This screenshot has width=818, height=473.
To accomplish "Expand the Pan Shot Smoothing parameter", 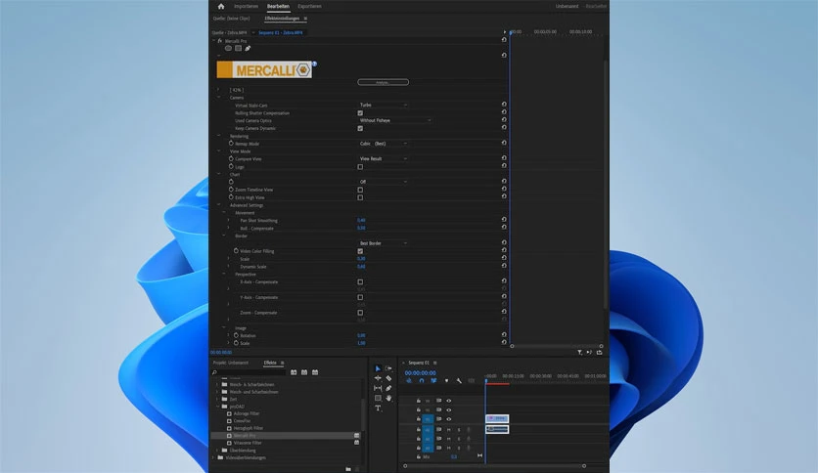I will [229, 220].
